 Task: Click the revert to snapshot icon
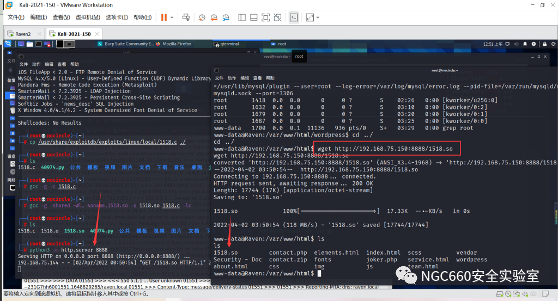(x=214, y=17)
